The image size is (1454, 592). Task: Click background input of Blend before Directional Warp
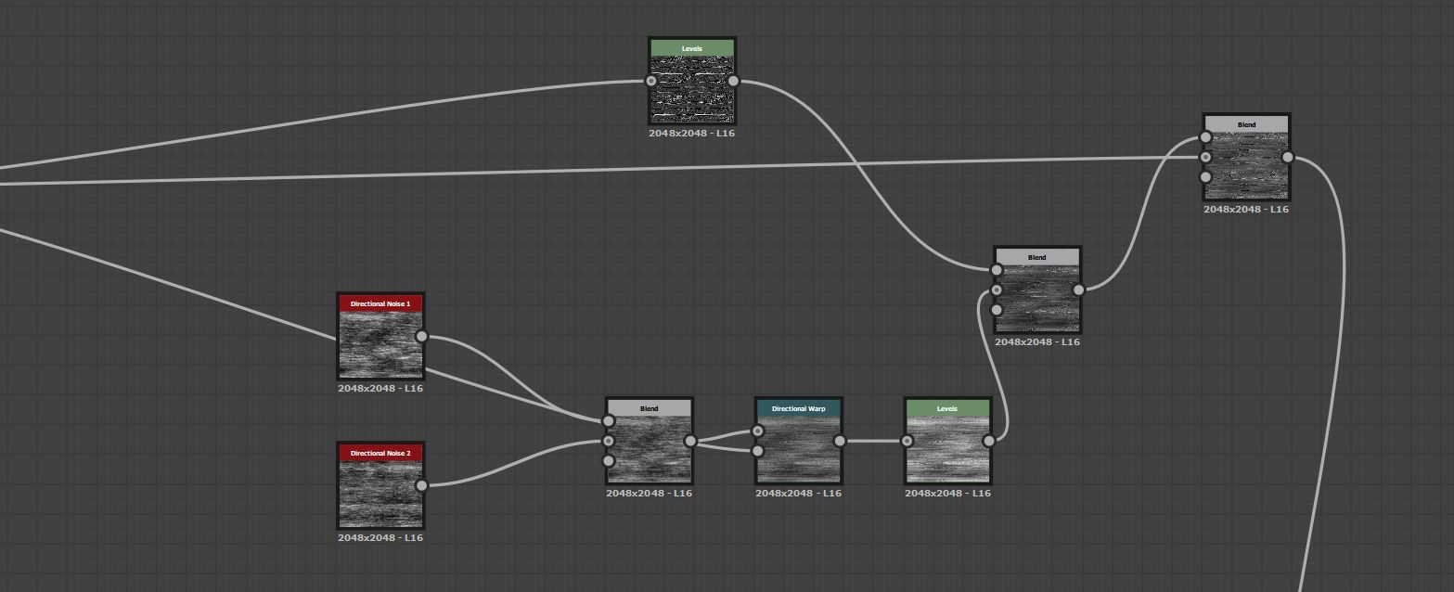pos(609,441)
